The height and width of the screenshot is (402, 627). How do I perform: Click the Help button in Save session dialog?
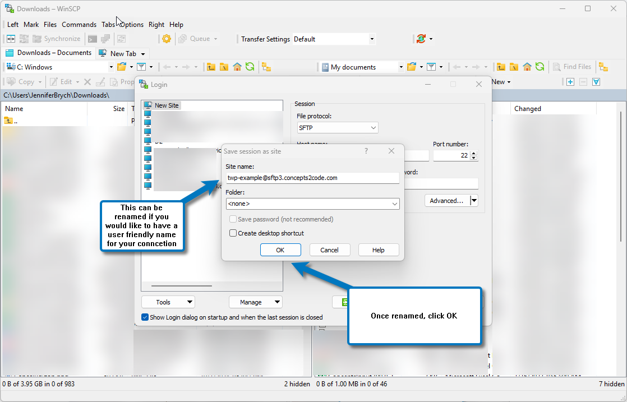[379, 249]
